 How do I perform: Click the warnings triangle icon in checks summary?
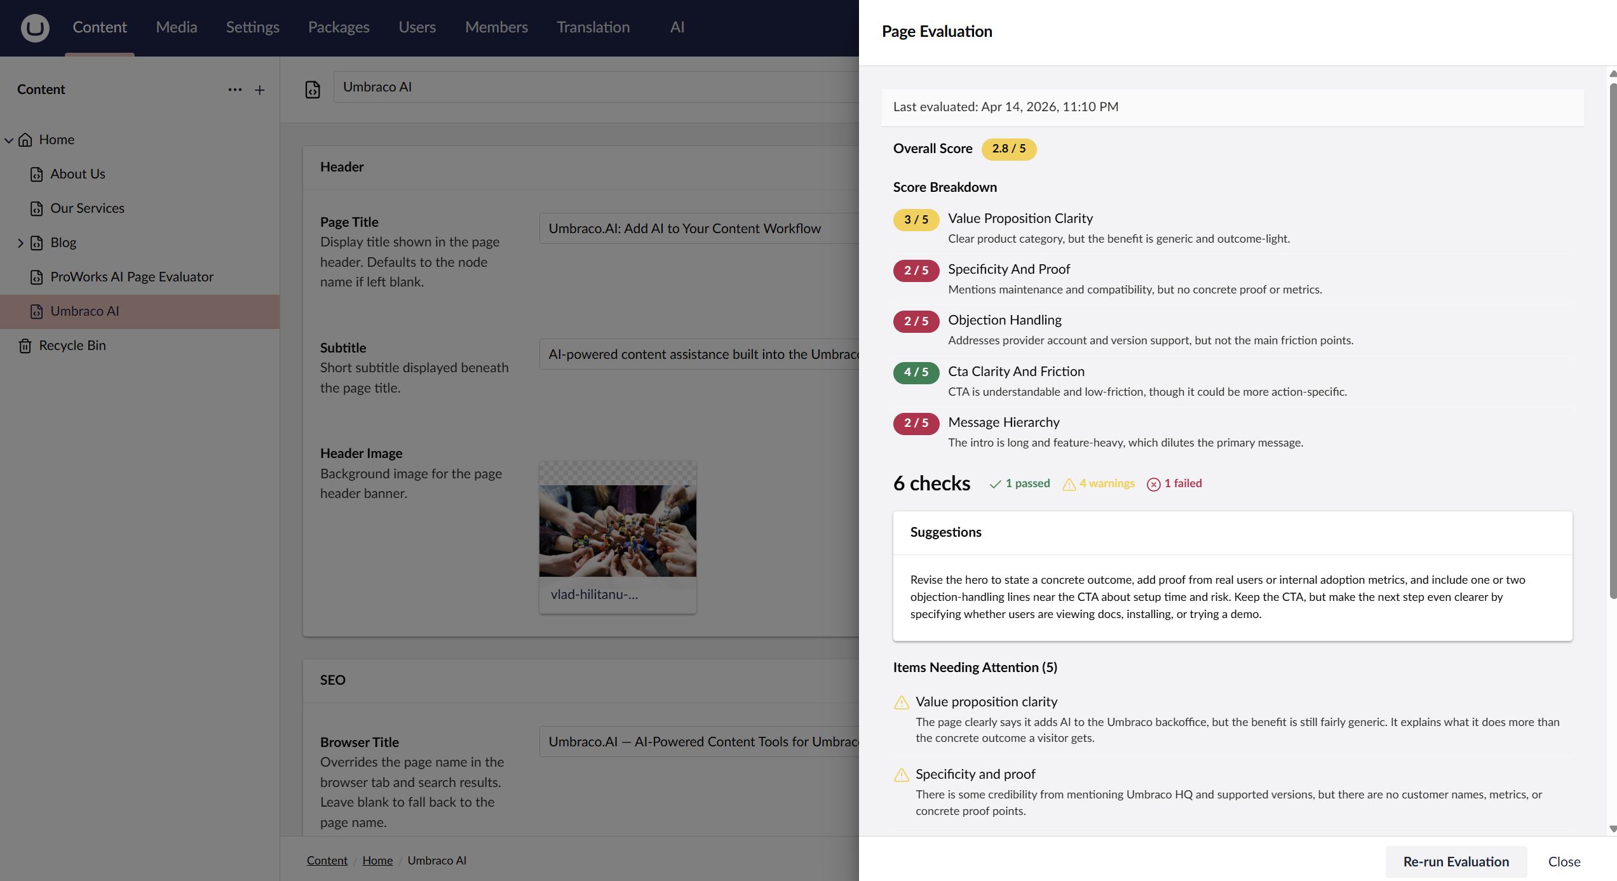[1069, 484]
